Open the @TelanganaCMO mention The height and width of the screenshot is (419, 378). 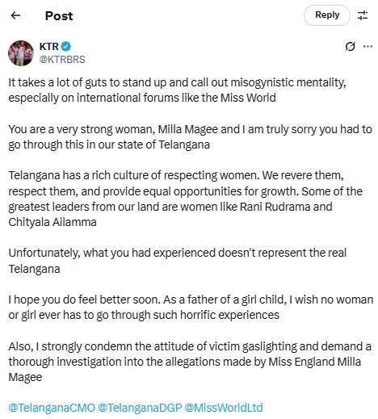[x=52, y=408]
